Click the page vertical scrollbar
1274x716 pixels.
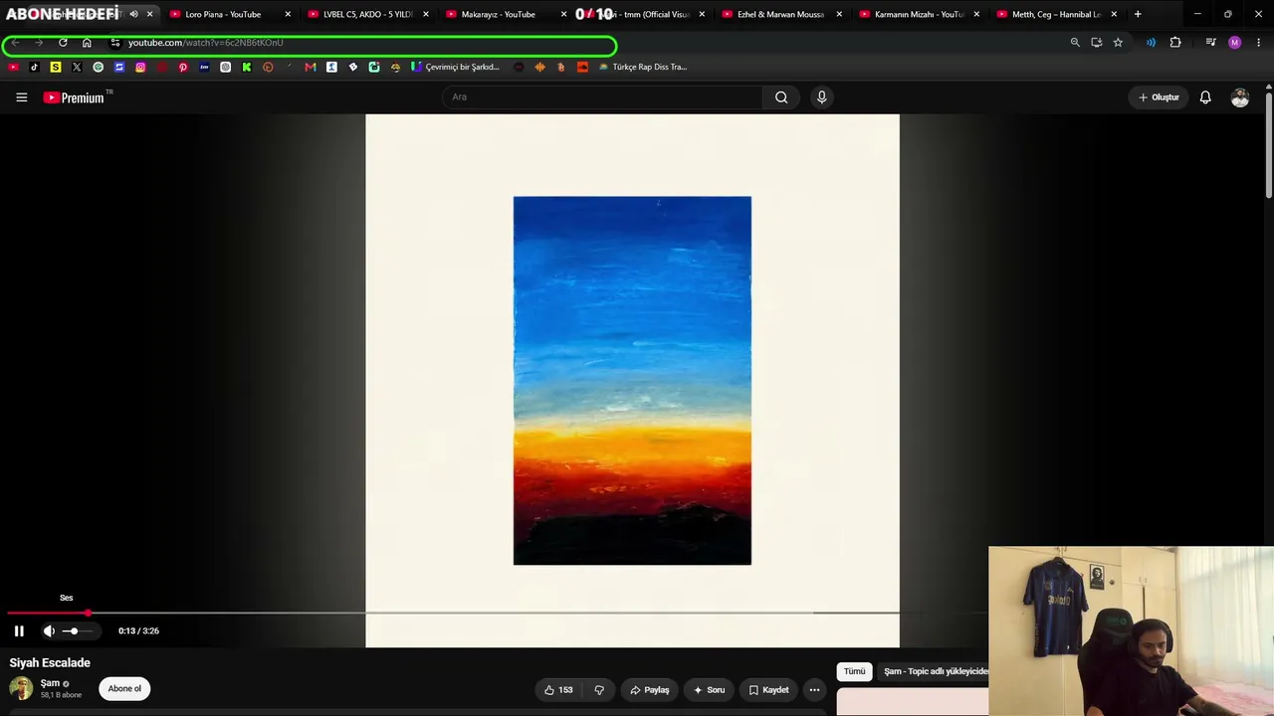1269,144
